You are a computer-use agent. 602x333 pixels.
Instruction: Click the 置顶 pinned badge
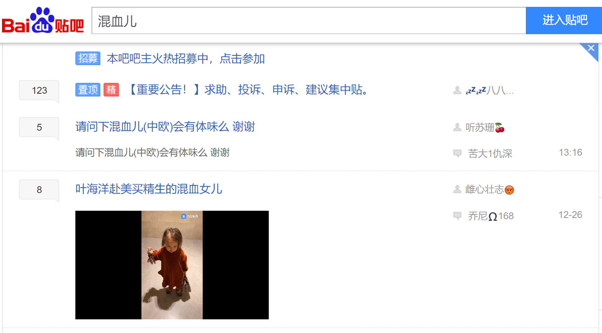88,90
